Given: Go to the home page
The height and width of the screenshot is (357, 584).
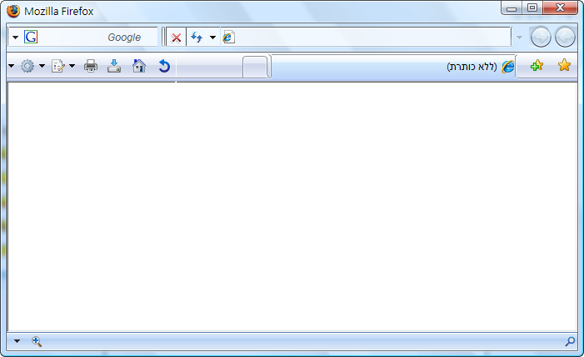Looking at the screenshot, I should (x=139, y=66).
